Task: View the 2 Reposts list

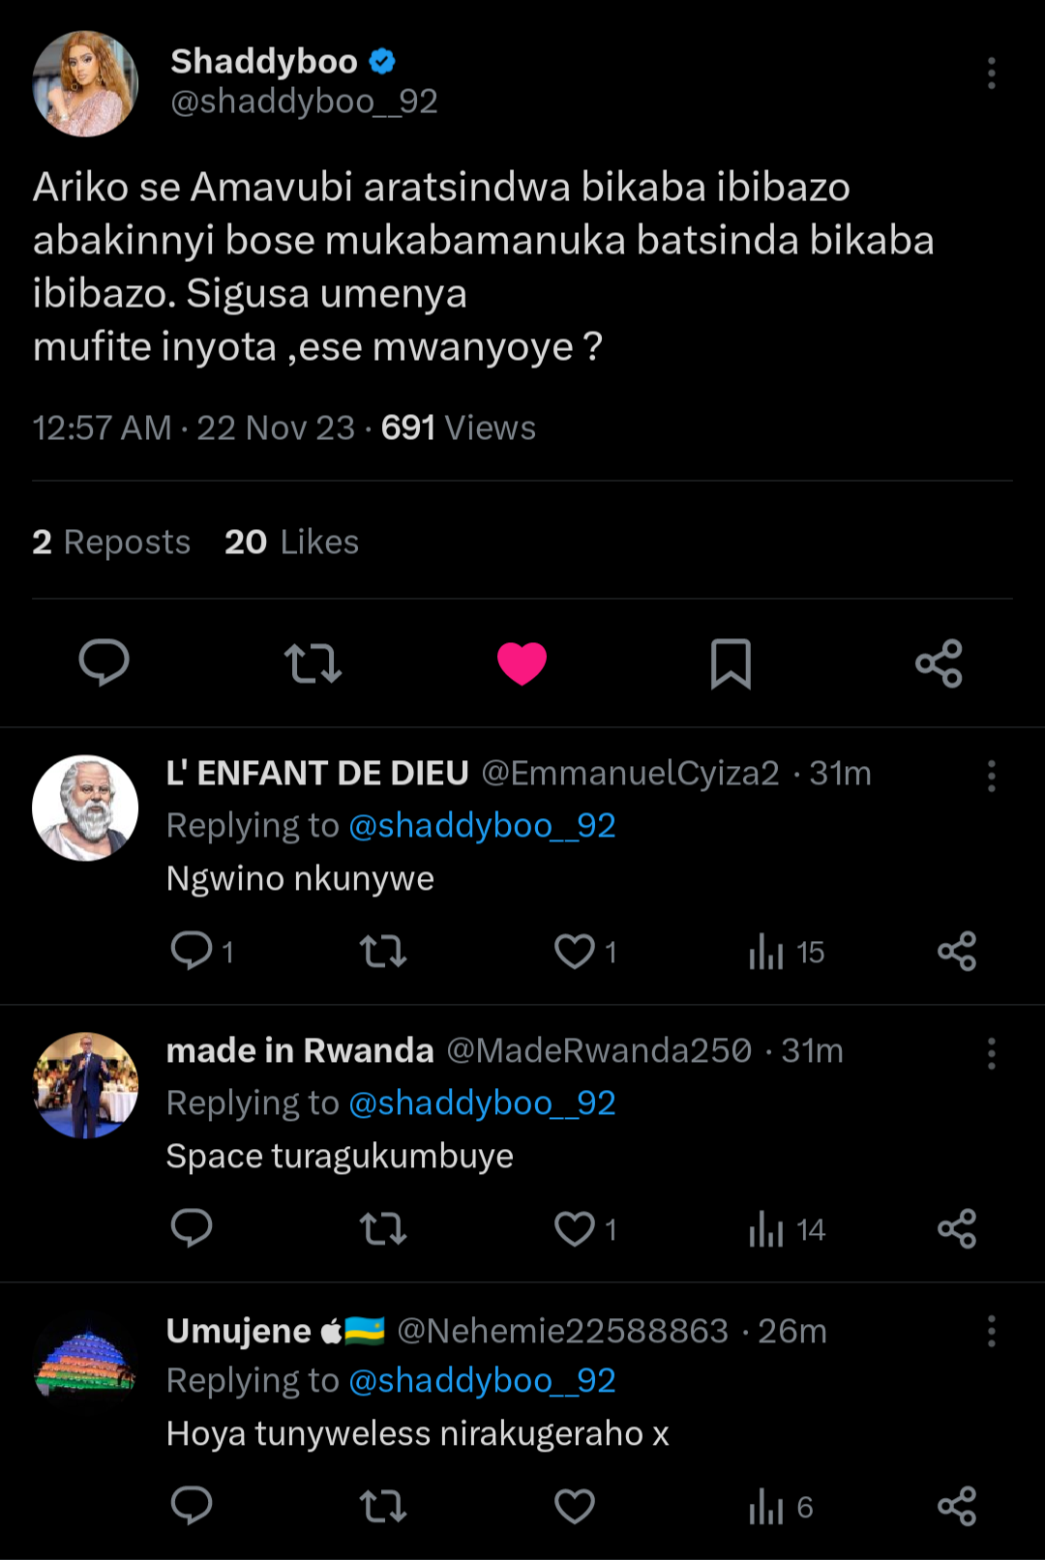Action: 111,543
